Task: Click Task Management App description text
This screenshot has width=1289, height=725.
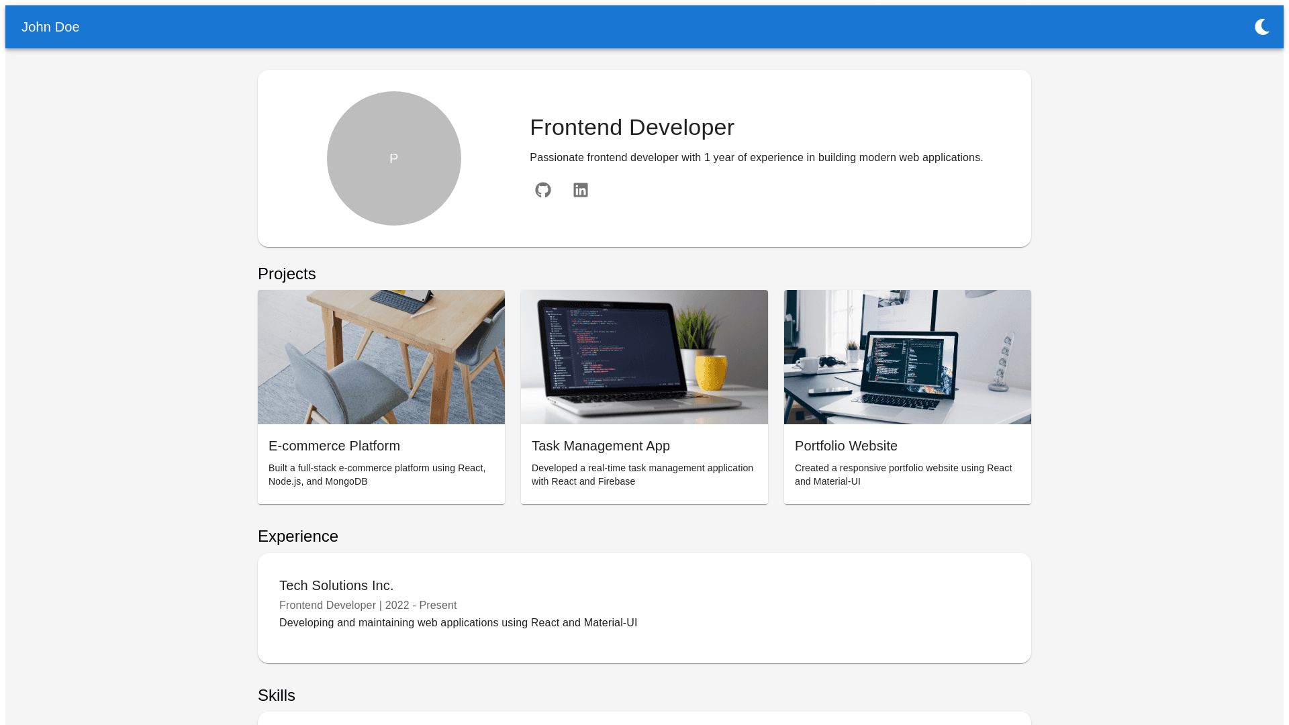Action: (x=642, y=475)
